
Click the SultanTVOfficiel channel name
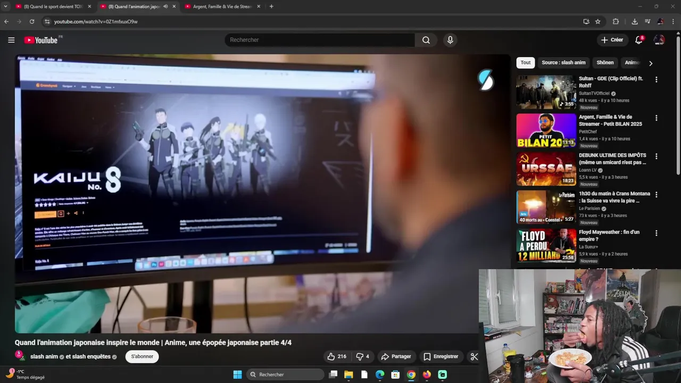[x=594, y=93]
